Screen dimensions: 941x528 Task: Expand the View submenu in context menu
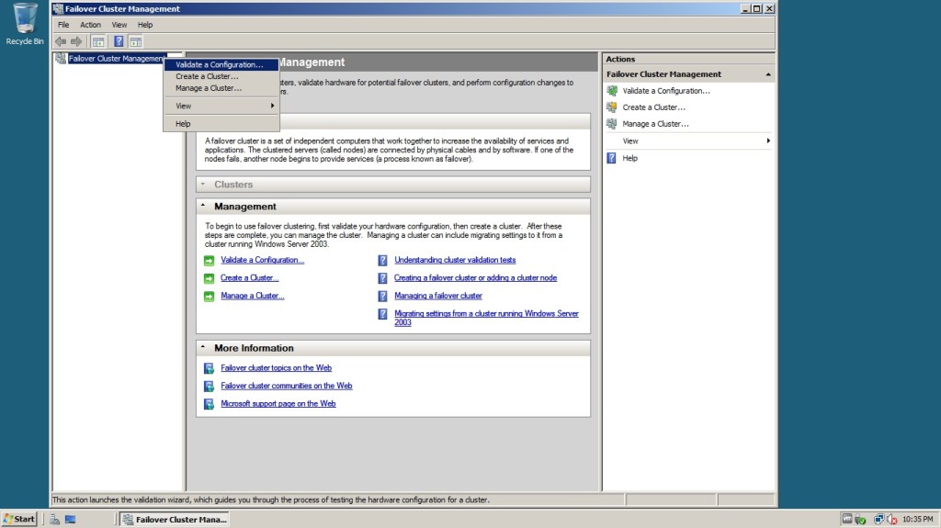tap(221, 106)
